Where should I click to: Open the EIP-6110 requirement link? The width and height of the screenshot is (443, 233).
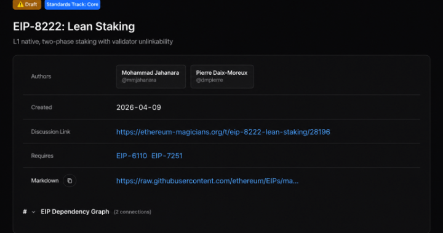[132, 156]
